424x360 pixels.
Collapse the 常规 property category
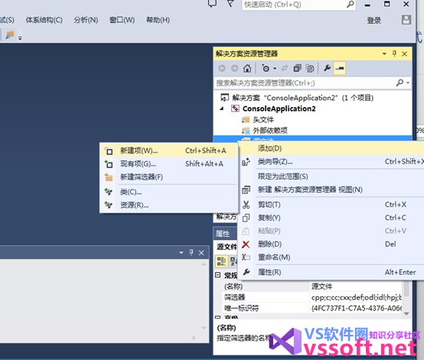[218, 275]
